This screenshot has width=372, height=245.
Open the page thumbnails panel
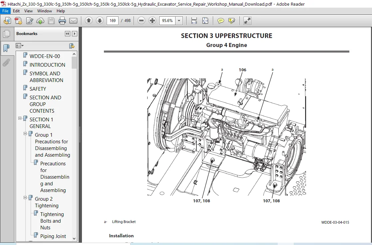(x=7, y=34)
